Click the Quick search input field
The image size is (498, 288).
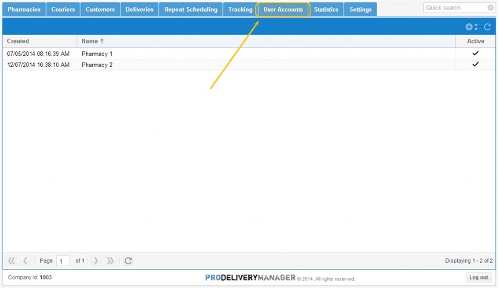coord(455,8)
